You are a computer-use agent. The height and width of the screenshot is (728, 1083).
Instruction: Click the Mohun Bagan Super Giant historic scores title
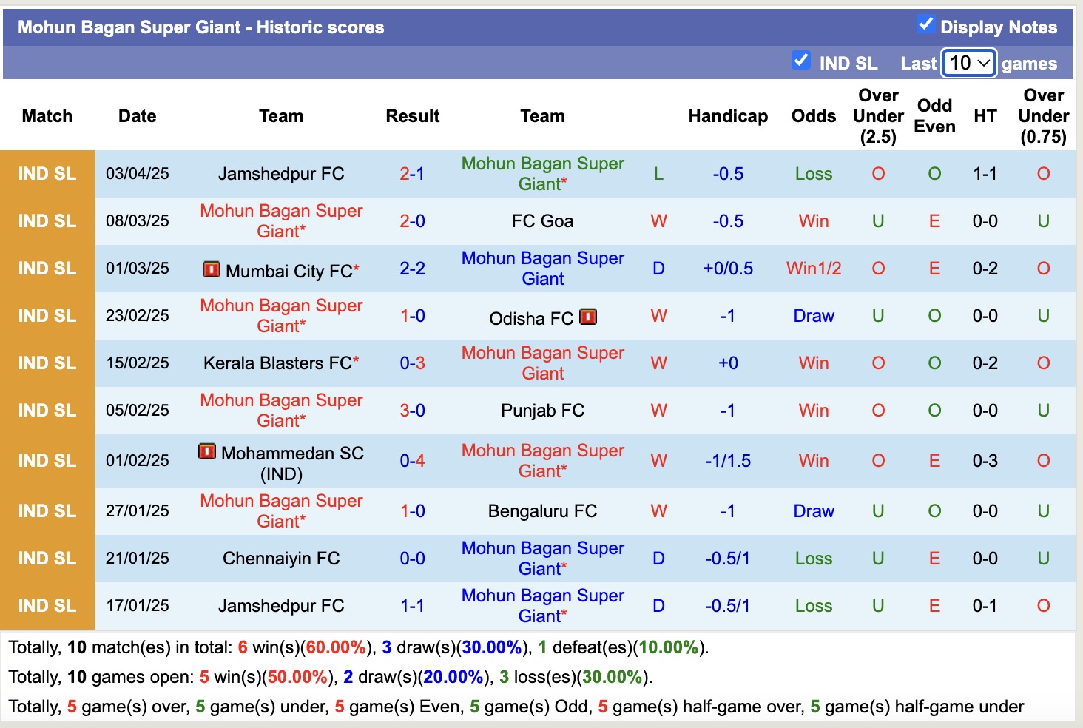(x=201, y=27)
